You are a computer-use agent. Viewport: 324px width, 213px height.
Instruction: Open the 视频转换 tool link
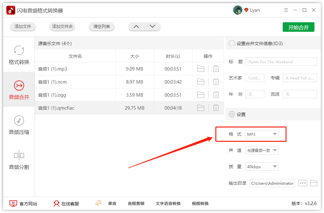(x=200, y=203)
